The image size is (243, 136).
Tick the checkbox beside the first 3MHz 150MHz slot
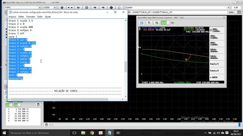211,30
